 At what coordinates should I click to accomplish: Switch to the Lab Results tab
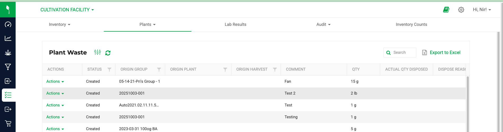(x=235, y=25)
